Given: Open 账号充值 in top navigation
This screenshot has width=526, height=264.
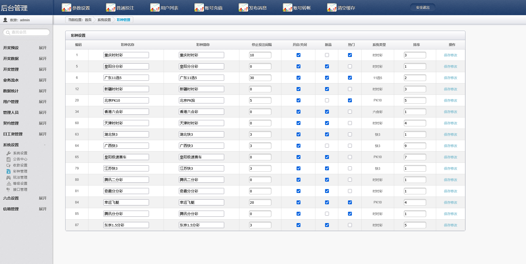Looking at the screenshot, I should (213, 8).
